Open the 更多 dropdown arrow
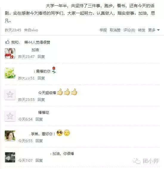The height and width of the screenshot is (169, 164). [x=158, y=30]
